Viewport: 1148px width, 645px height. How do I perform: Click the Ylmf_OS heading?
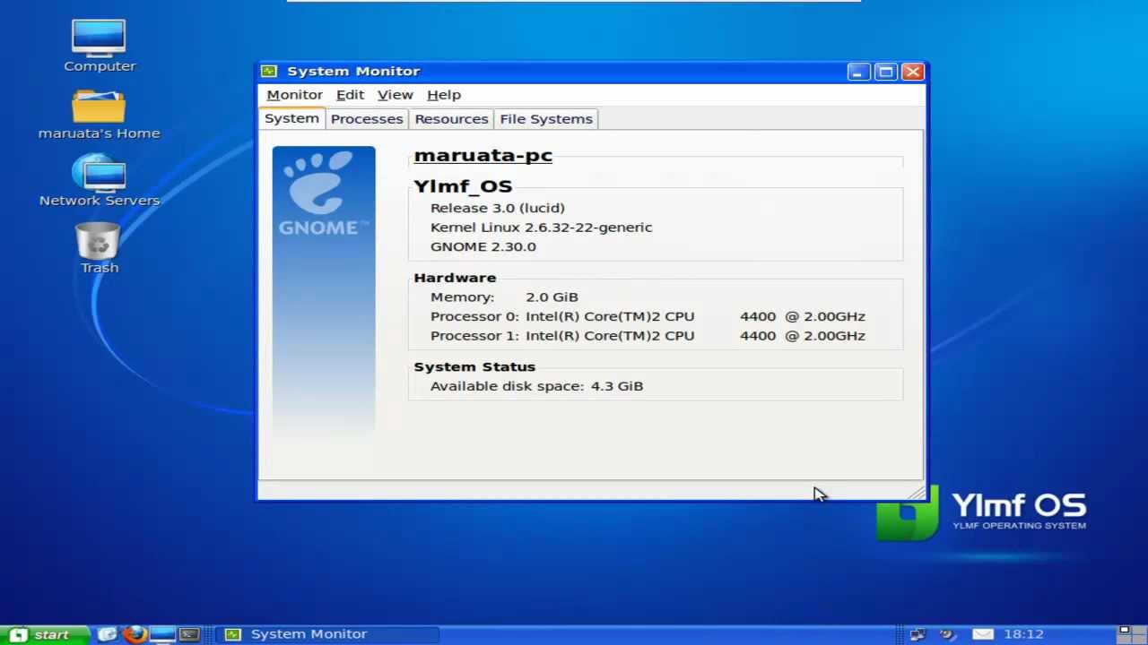[x=463, y=186]
